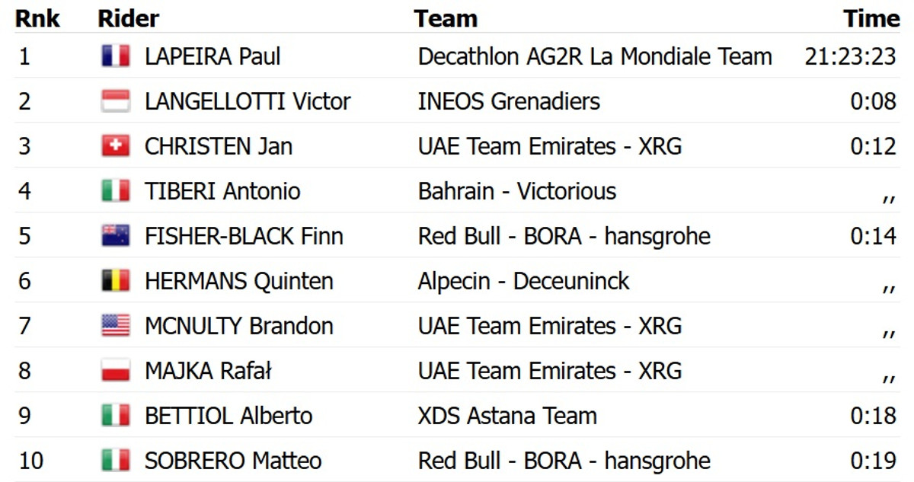Open rider profile of BETTIOL Alberto
The image size is (914, 482).
[228, 416]
